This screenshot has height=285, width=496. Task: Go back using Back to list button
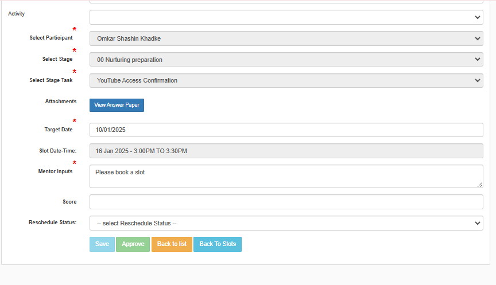172,244
